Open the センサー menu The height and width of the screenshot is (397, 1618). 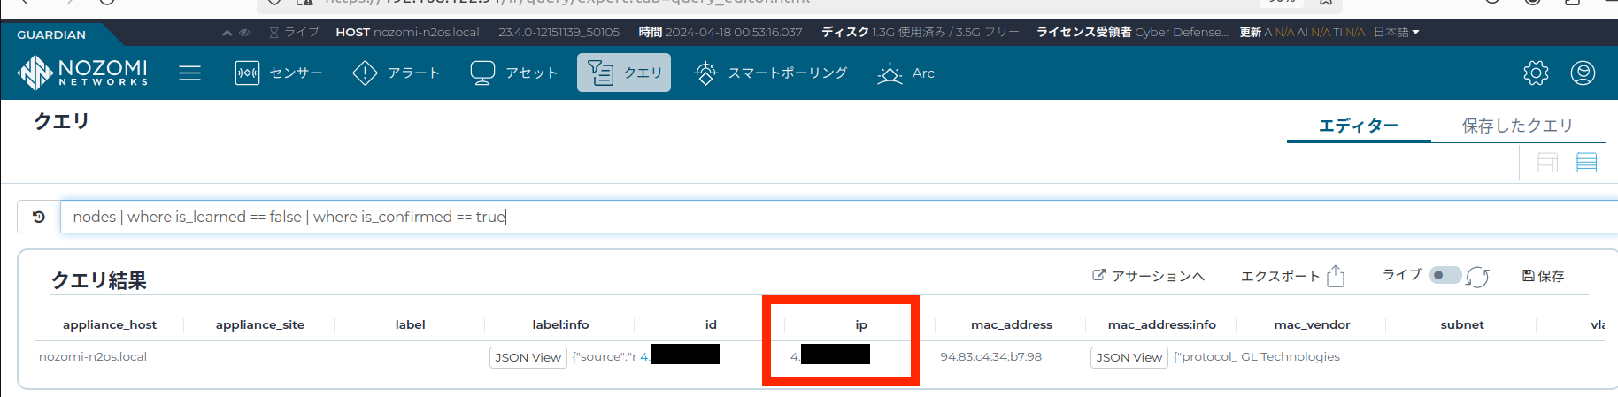tap(279, 73)
